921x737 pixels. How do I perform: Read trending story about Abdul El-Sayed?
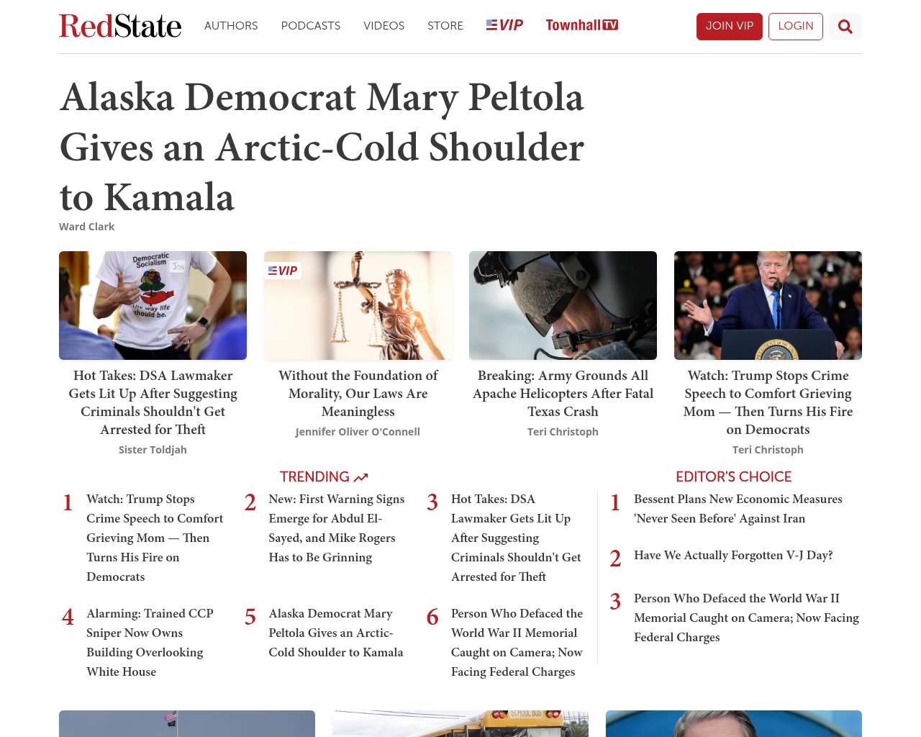(x=337, y=528)
